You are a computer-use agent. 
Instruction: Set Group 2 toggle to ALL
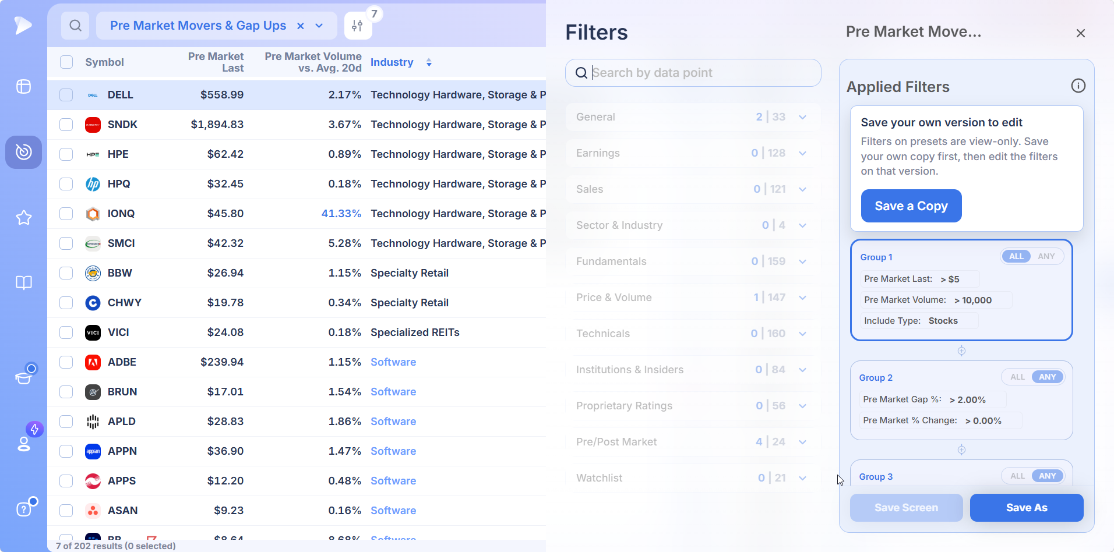click(1017, 377)
